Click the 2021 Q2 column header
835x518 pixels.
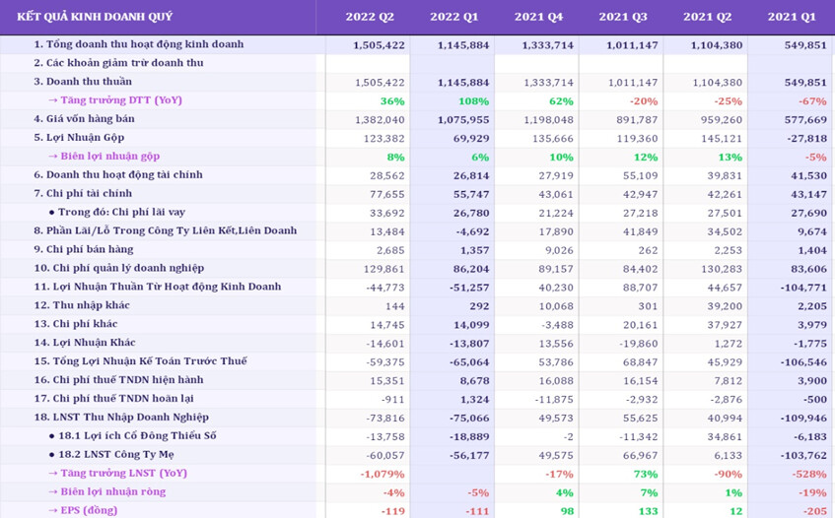707,17
